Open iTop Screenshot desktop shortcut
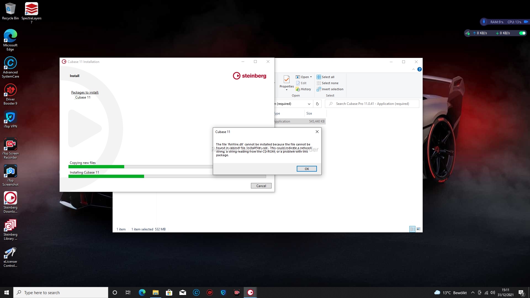 (10, 175)
